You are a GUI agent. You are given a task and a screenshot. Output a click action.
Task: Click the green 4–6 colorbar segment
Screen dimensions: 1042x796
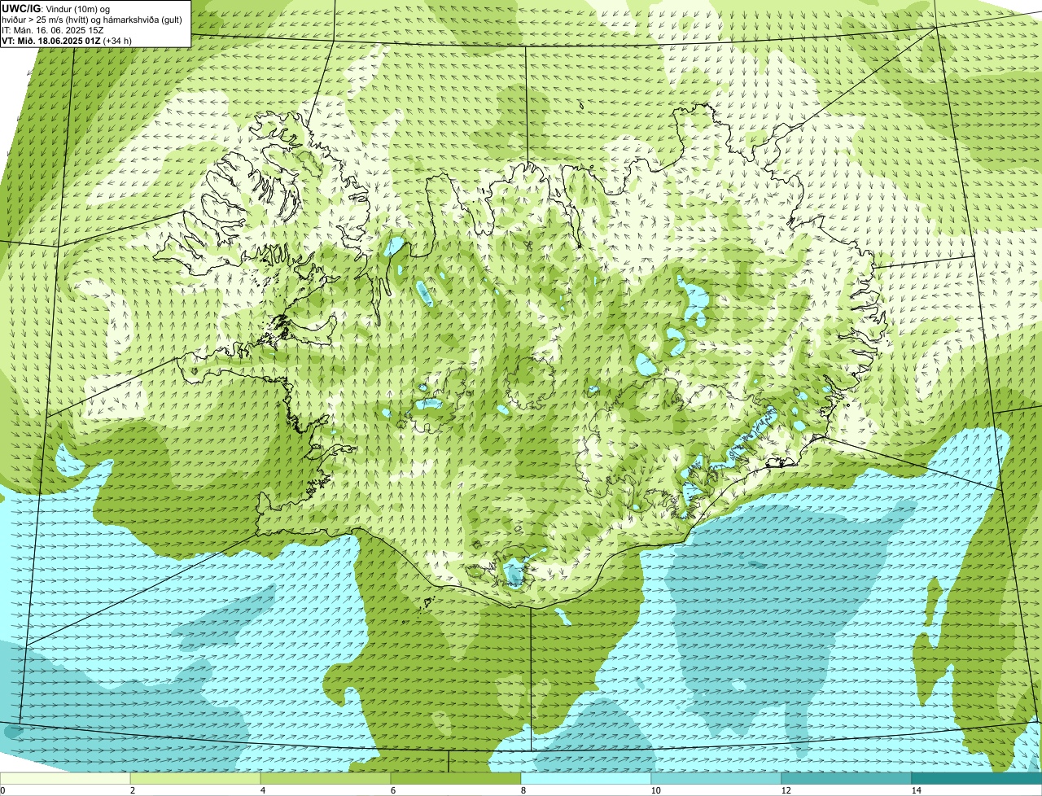click(x=326, y=778)
